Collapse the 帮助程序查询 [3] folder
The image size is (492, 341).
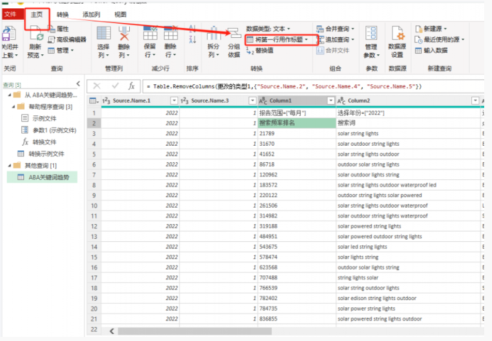click(13, 107)
